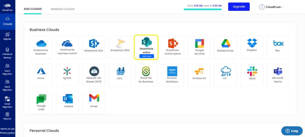Choose Share File for Business

pos(146,75)
